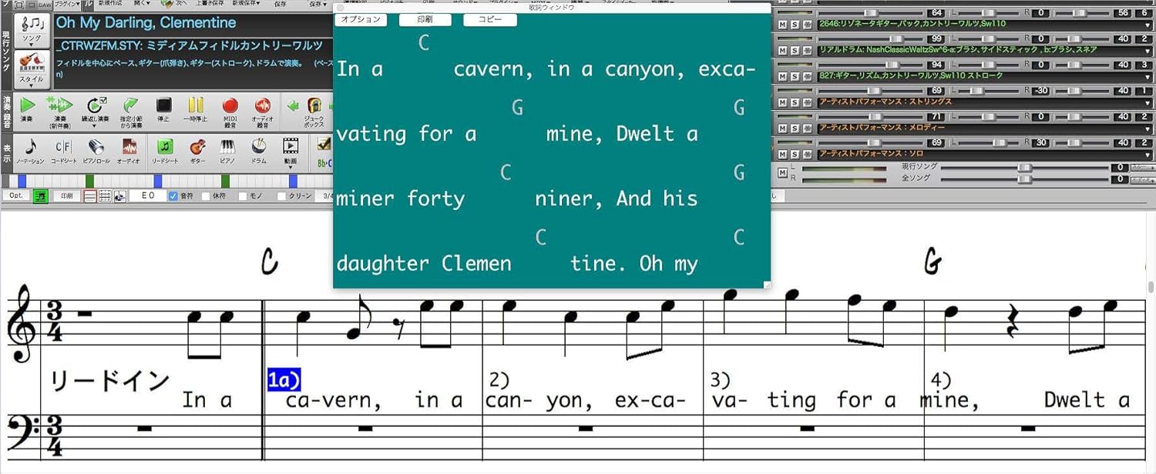Open instrument dropdown arrow on ストリングス track
1156x474 pixels.
point(1149,102)
